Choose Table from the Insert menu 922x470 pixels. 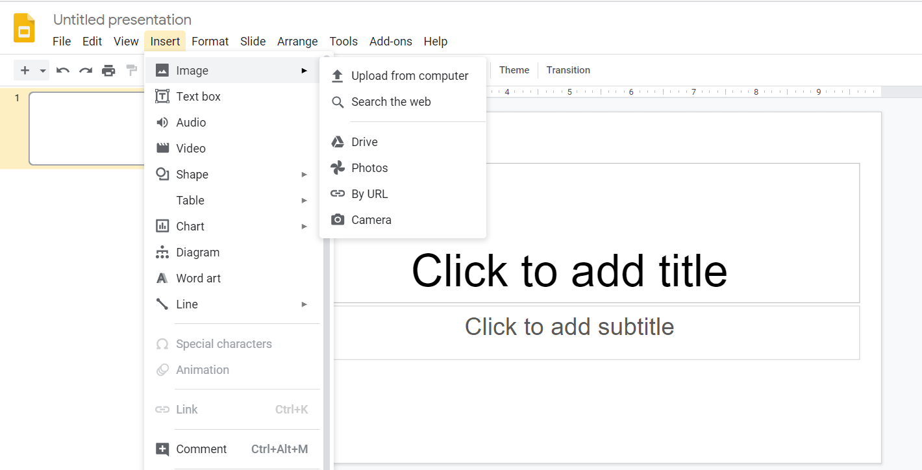[x=234, y=200]
